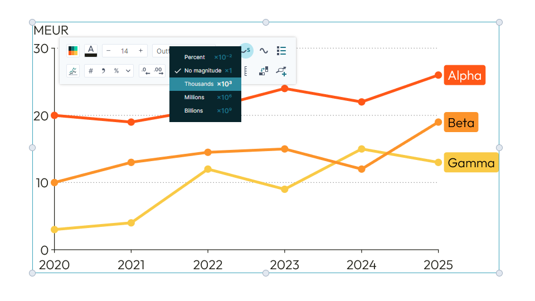Decrease font size with minus button
The image size is (535, 301).
[x=109, y=51]
